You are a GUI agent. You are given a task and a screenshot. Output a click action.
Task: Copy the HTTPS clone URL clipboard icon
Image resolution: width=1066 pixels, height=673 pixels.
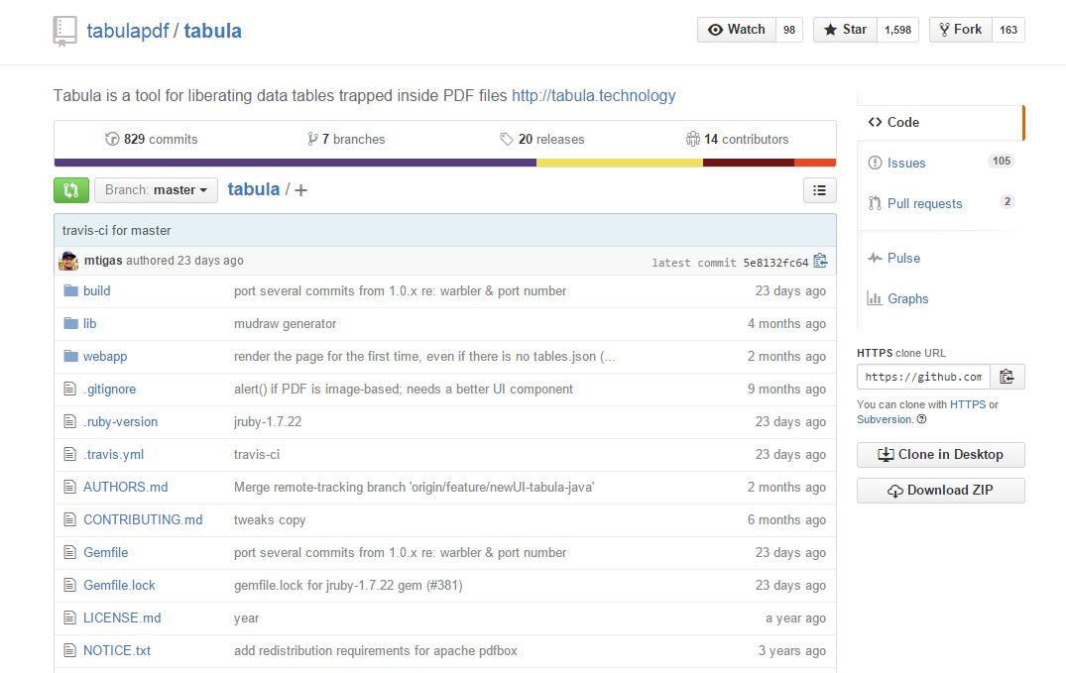coord(1007,377)
